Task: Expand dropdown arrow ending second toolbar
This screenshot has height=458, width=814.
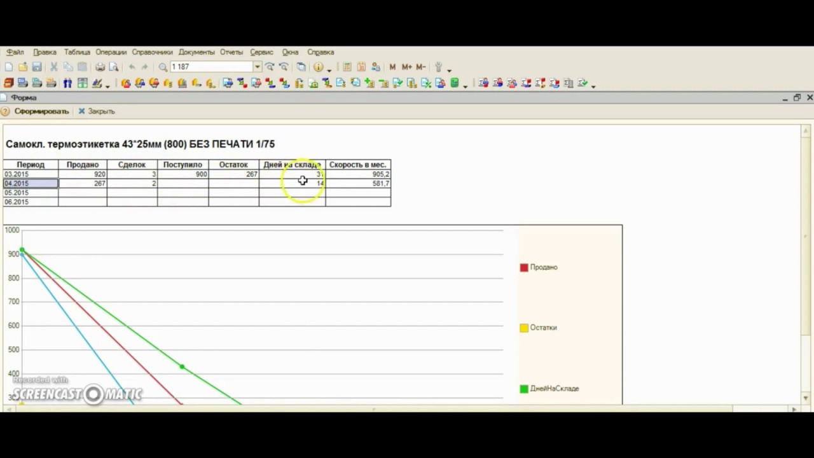Action: (593, 87)
